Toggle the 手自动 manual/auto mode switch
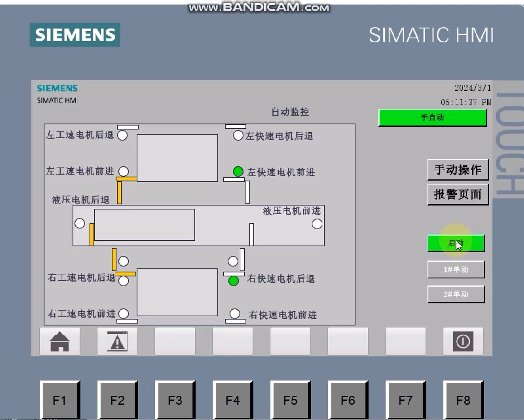 (432, 118)
